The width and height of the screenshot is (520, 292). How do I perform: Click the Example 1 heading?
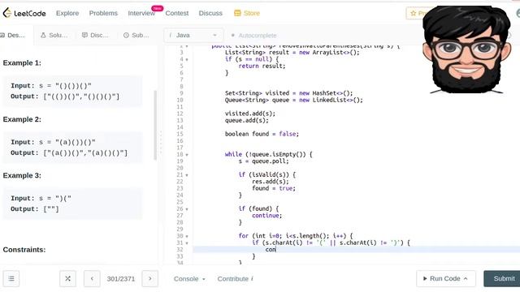click(22, 63)
